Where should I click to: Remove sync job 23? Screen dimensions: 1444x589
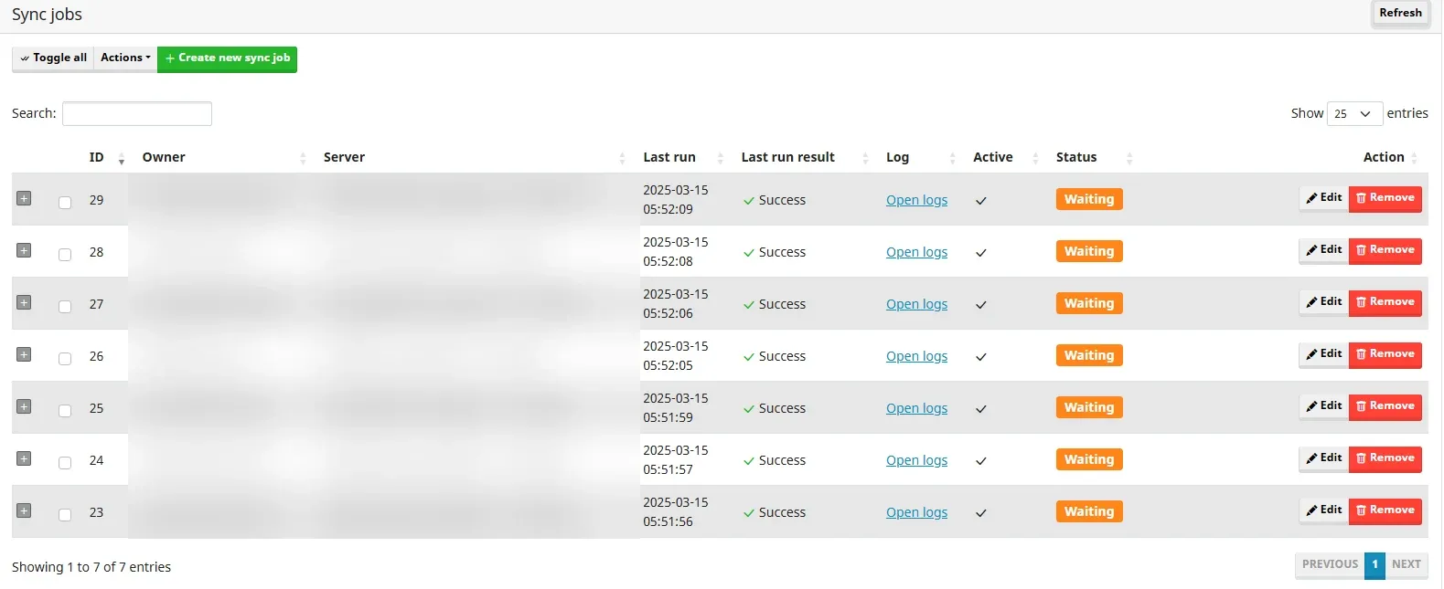(1385, 510)
